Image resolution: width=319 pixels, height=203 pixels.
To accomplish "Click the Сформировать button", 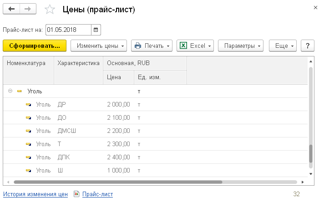I will coord(35,46).
